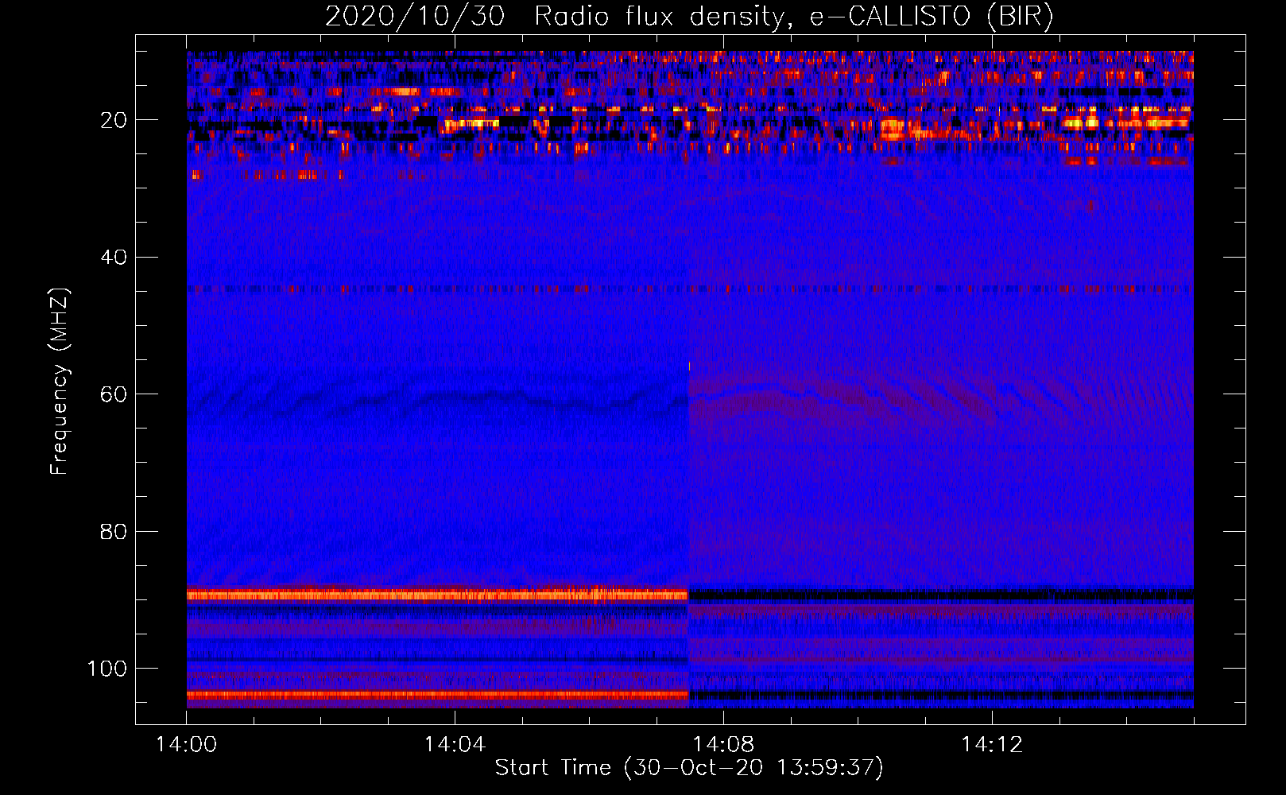Viewport: 1286px width, 795px height.
Task: Click the 20 frequency tick label
Action: (114, 120)
